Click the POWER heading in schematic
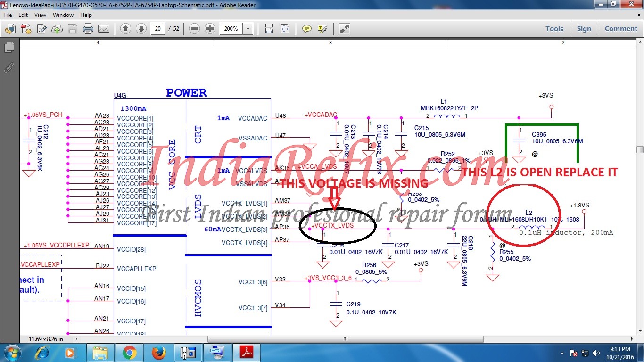 186,93
